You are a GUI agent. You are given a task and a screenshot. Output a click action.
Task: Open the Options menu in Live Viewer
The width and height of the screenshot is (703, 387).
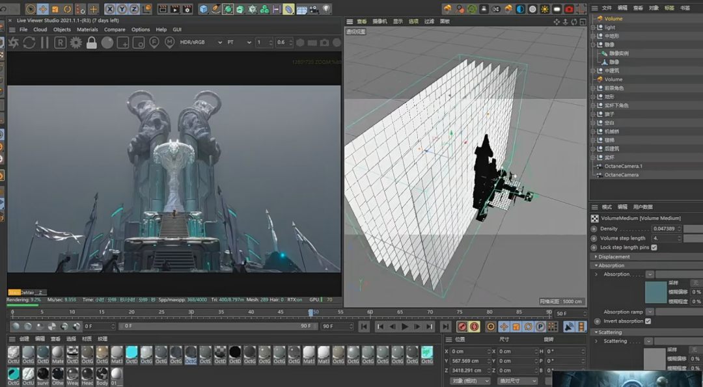(x=141, y=29)
